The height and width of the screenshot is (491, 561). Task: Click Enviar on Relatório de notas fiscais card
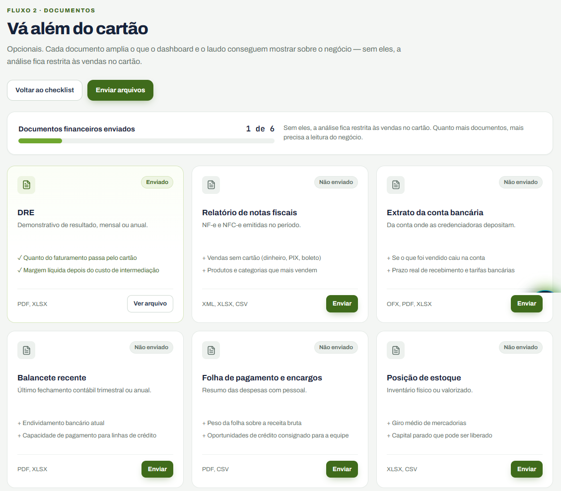click(342, 304)
